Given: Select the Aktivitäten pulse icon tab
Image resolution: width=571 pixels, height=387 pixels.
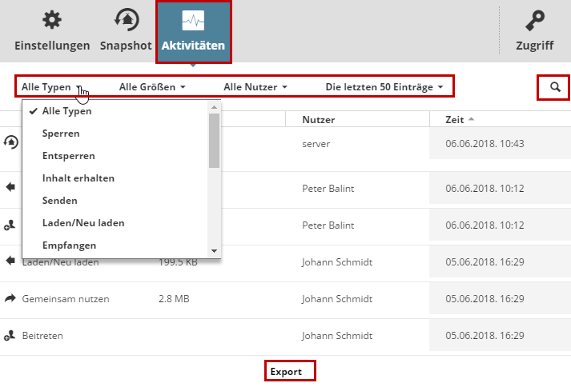Looking at the screenshot, I should (193, 20).
